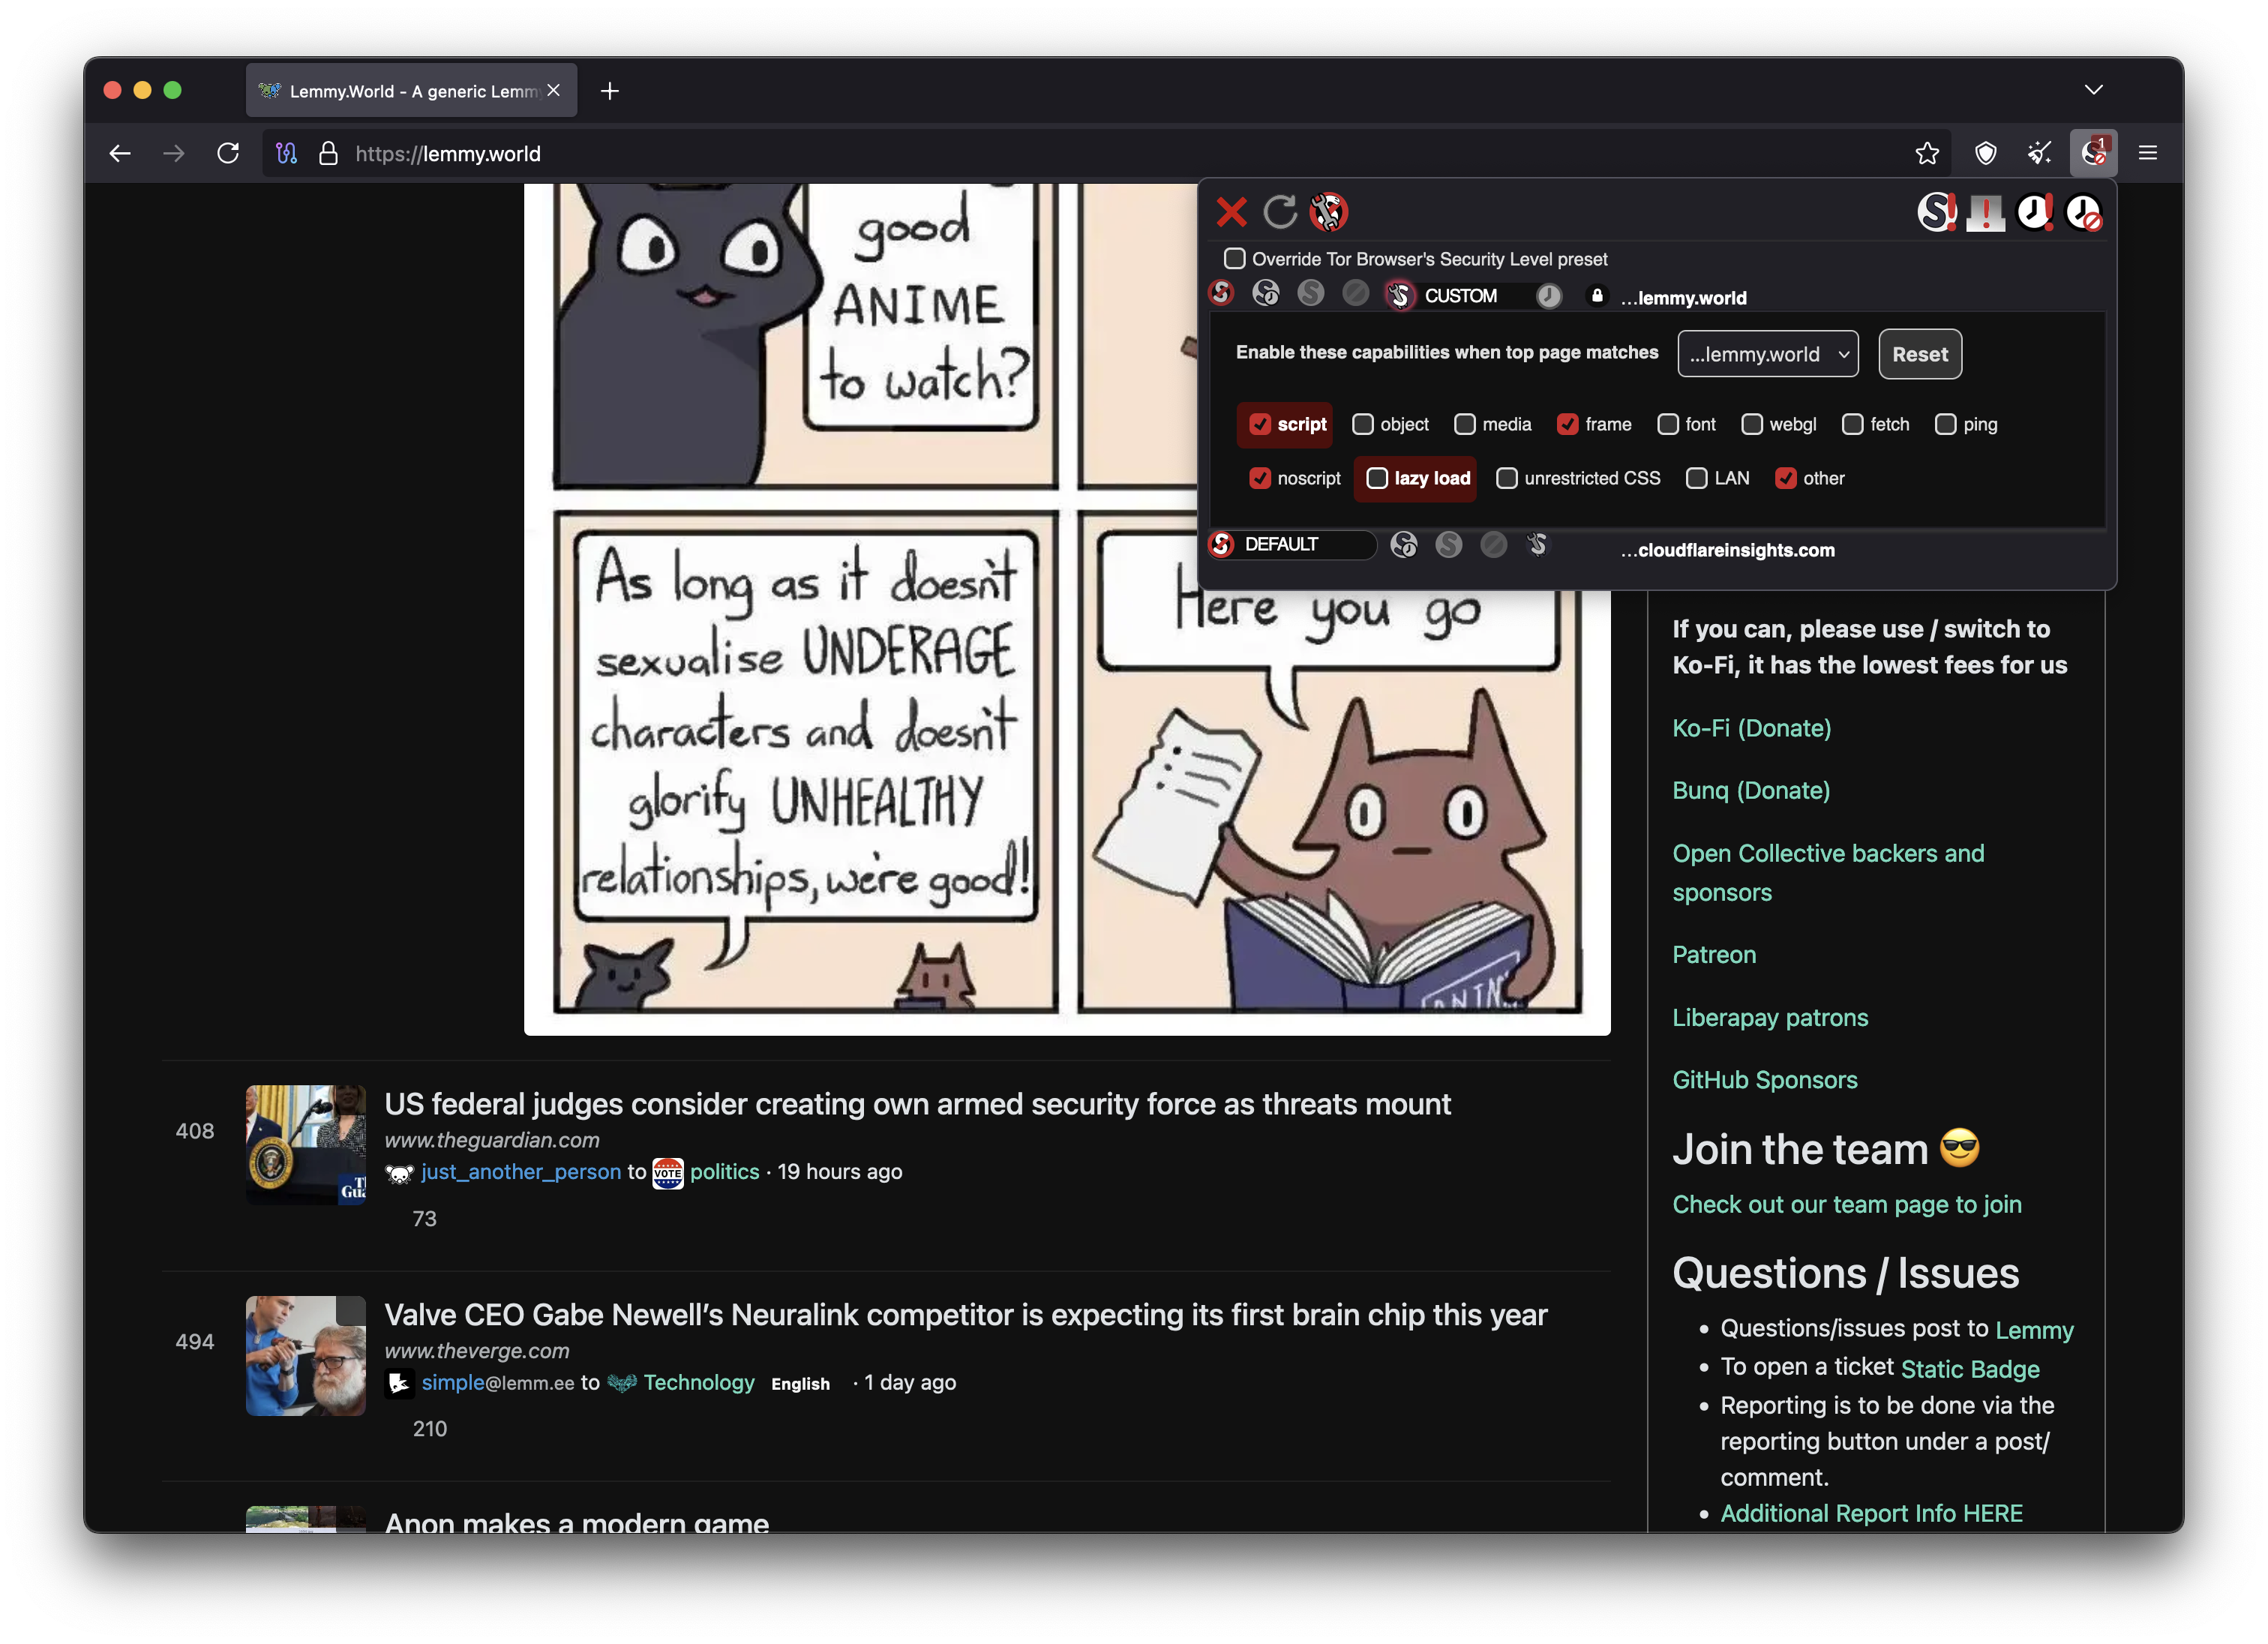Open the Security Level shield icon
Screen dimensions: 2268x1644
(1986, 153)
